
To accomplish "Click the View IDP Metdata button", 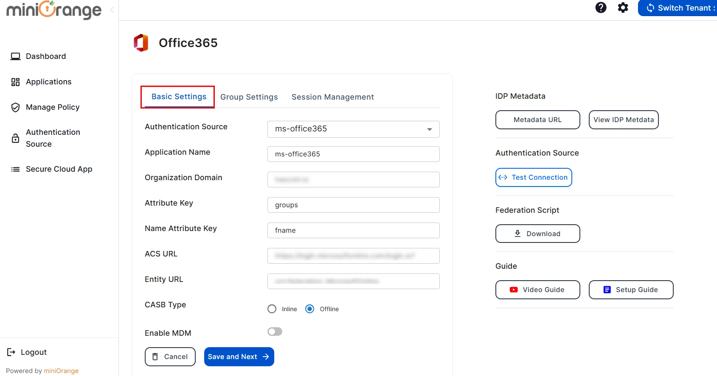I will pos(624,120).
